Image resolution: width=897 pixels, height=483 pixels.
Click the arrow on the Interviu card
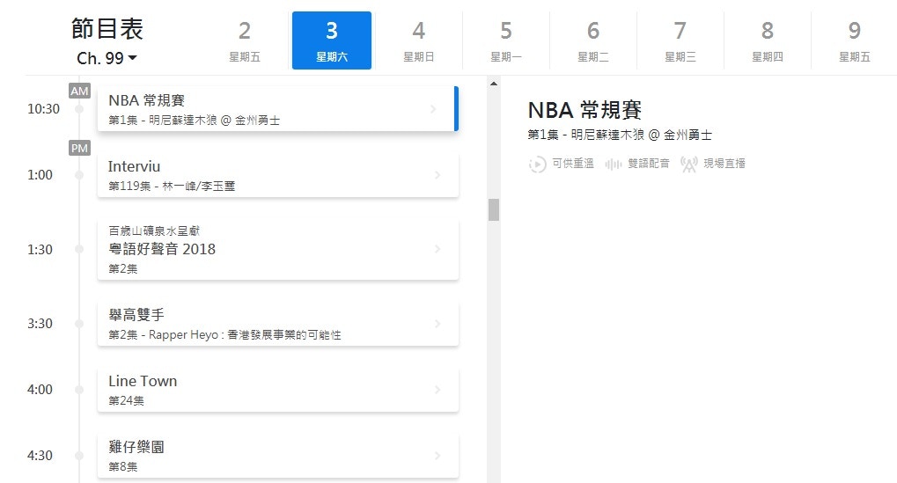click(x=437, y=175)
